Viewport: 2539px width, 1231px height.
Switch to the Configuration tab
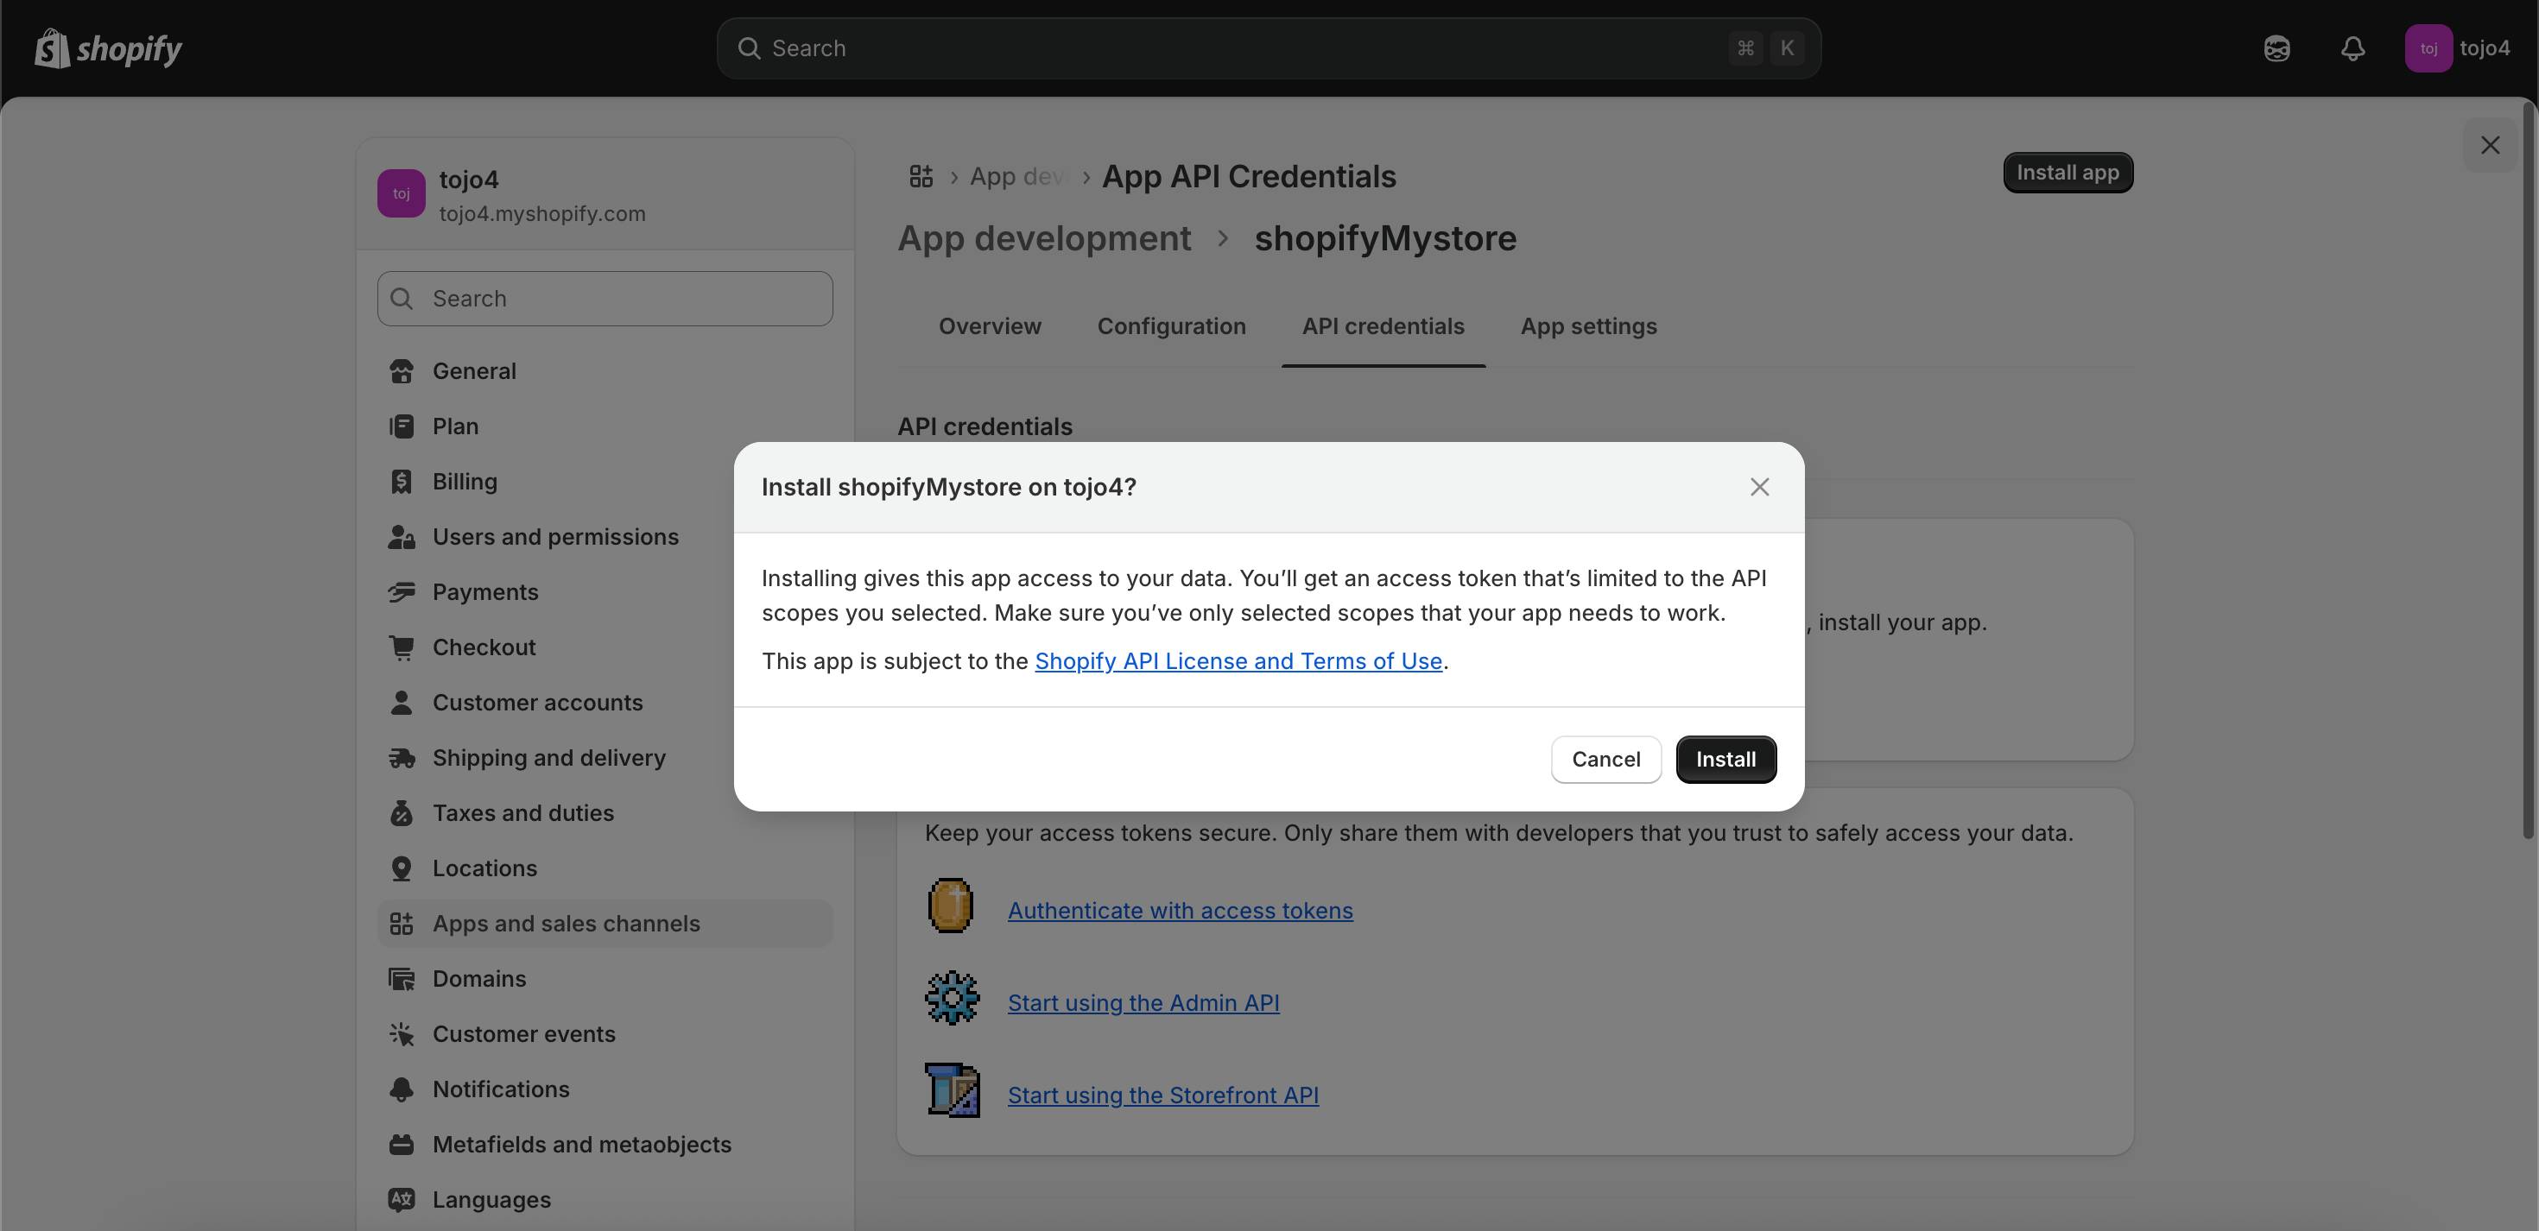point(1171,326)
